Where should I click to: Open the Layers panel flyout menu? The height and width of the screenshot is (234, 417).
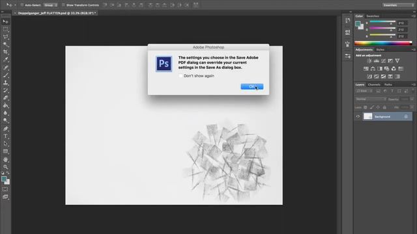pyautogui.click(x=413, y=84)
